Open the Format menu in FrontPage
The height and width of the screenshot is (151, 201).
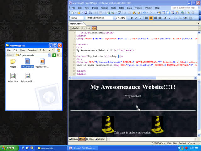[104, 8]
